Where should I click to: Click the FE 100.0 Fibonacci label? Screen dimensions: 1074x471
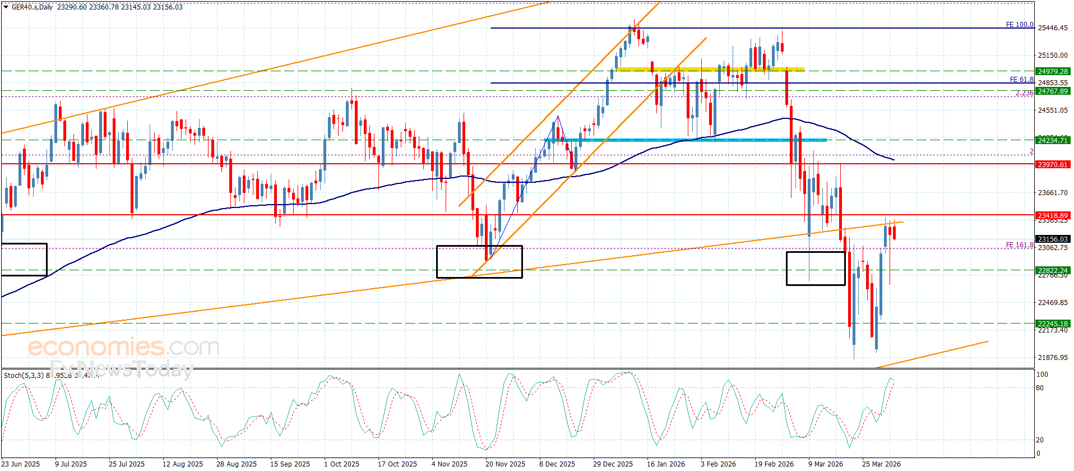pos(1020,25)
